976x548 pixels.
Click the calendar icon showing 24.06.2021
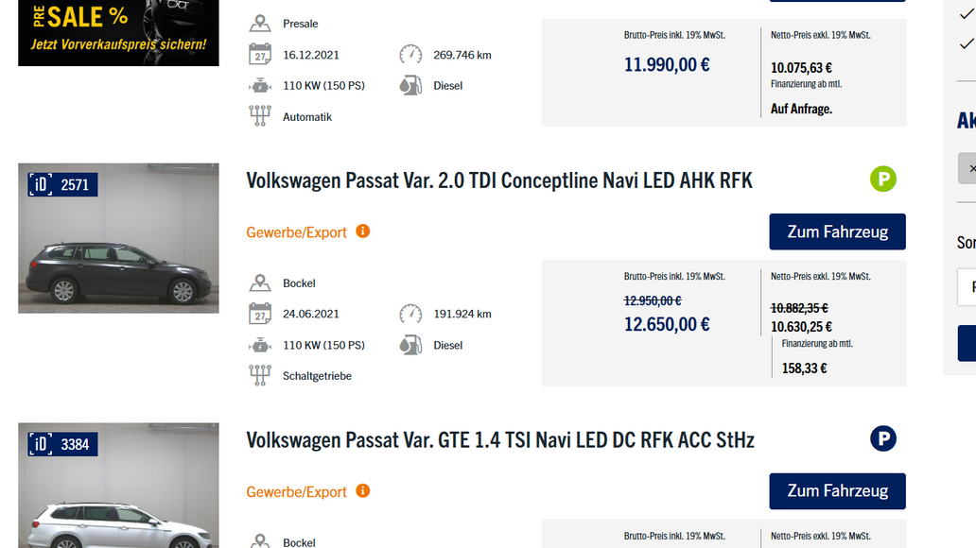point(259,313)
